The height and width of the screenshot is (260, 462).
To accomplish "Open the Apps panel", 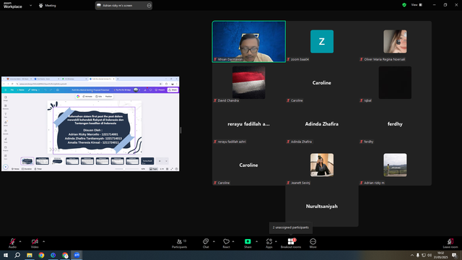I will pos(269,243).
